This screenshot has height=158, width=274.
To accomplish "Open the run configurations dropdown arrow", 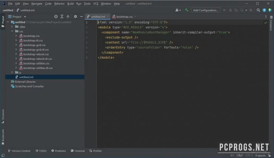I will (x=246, y=10).
